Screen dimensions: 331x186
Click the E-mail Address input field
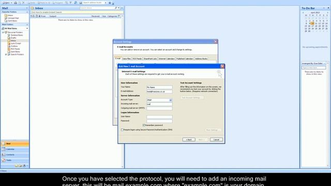point(159,91)
